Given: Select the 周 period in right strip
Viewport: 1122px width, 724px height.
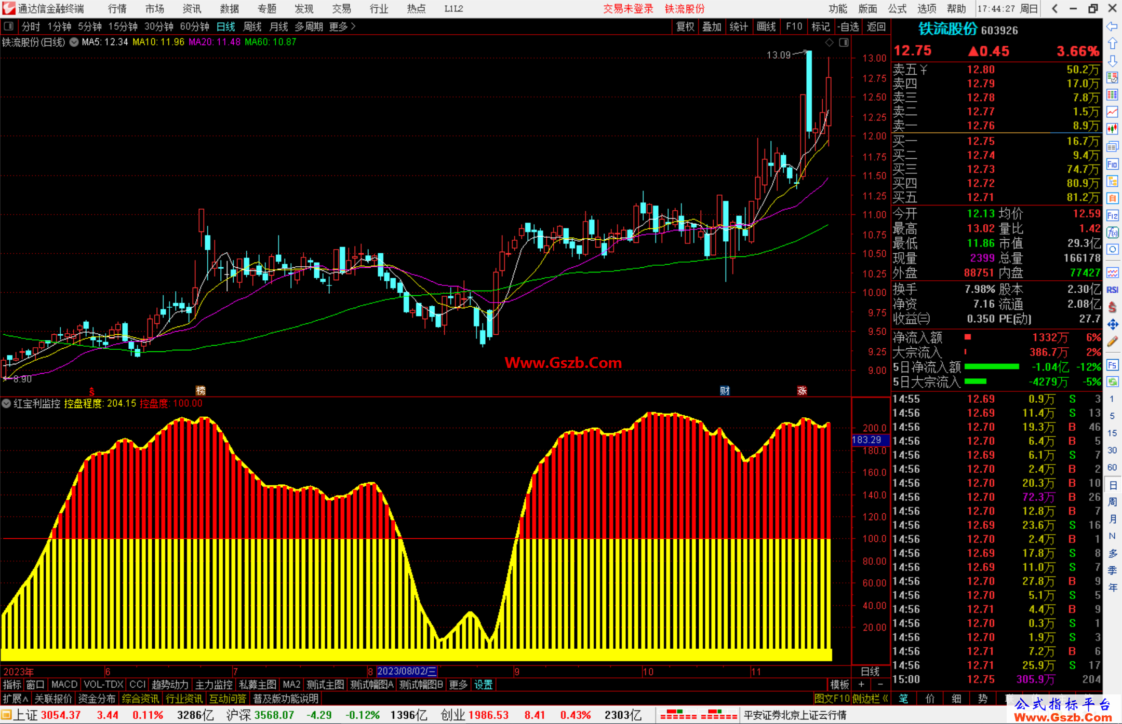Looking at the screenshot, I should [1112, 502].
